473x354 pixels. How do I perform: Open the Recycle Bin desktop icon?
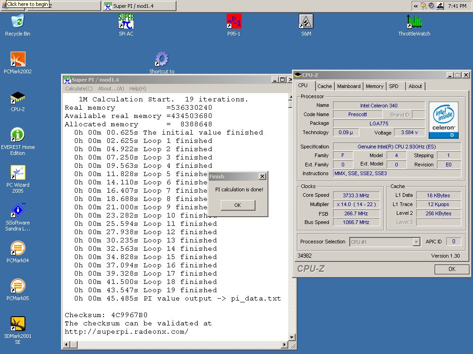pyautogui.click(x=18, y=22)
